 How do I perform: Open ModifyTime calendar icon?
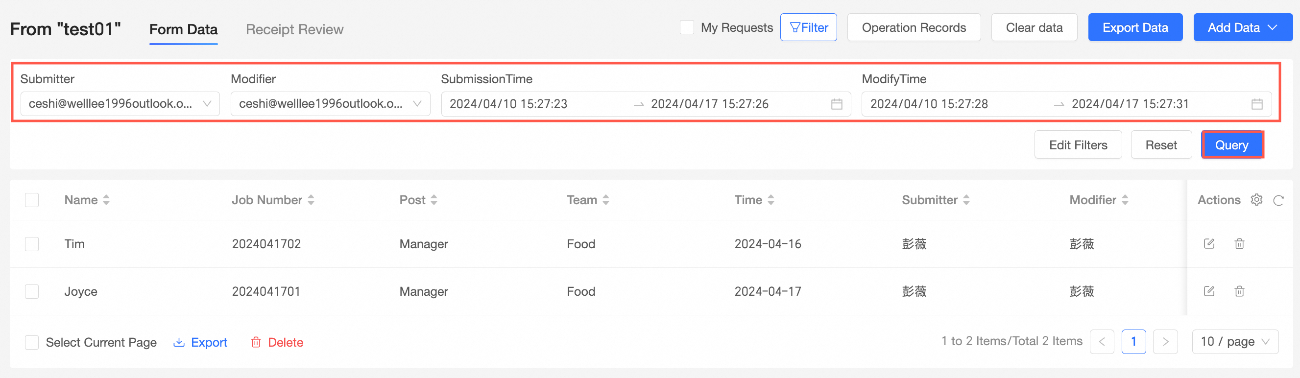(1256, 104)
